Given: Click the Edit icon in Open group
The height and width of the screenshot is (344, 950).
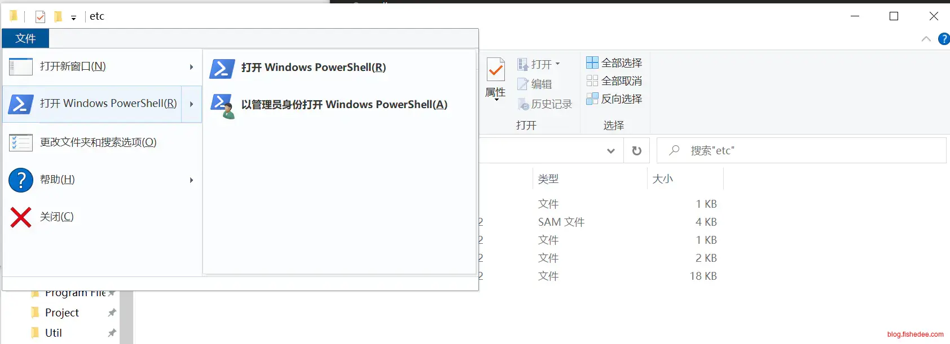Looking at the screenshot, I should coord(524,84).
